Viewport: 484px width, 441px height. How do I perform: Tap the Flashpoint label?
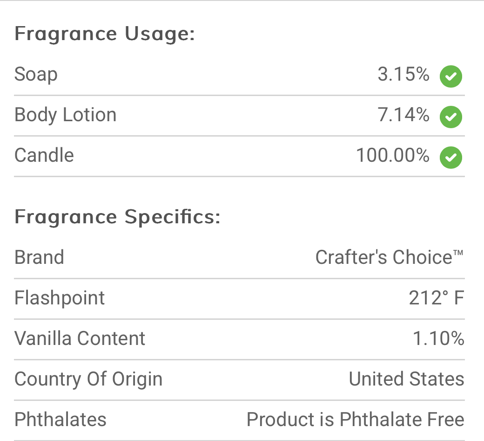(x=60, y=298)
